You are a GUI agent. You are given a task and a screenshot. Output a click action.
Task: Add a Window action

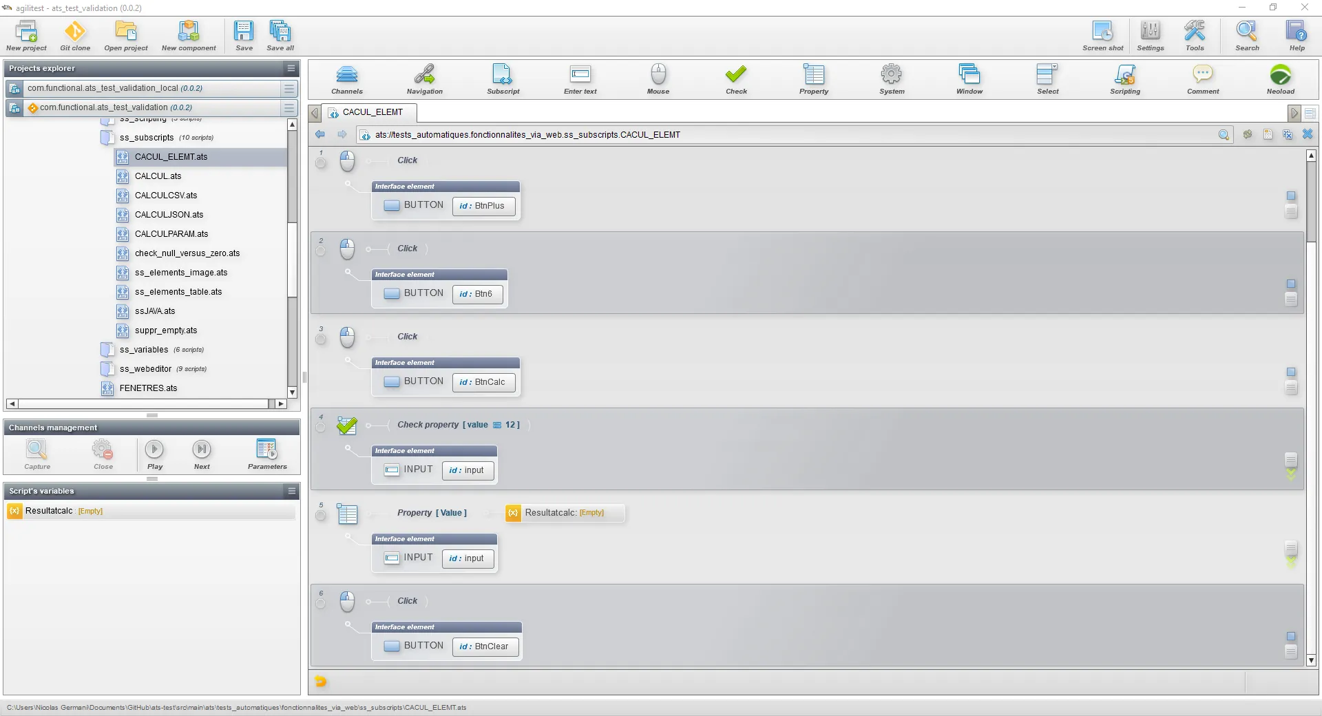point(969,79)
